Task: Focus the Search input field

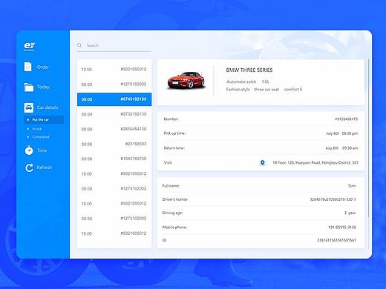Action: click(114, 45)
